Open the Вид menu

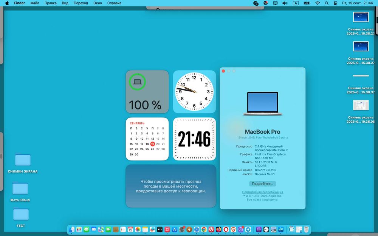click(65, 3)
